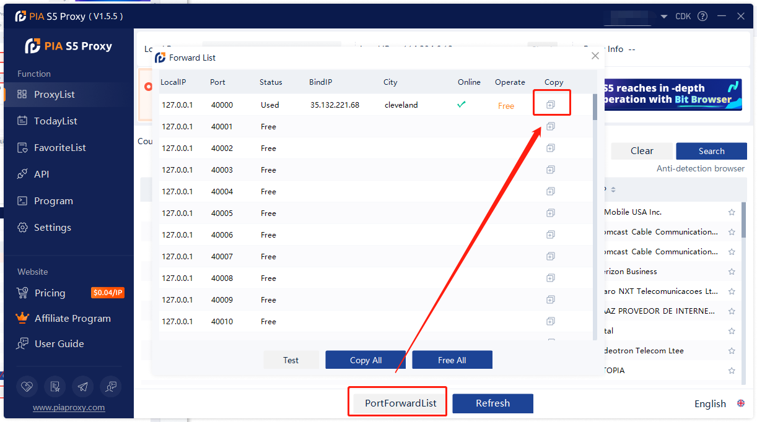757x422 pixels.
Task: Open Settings from the sidebar
Action: pos(51,227)
